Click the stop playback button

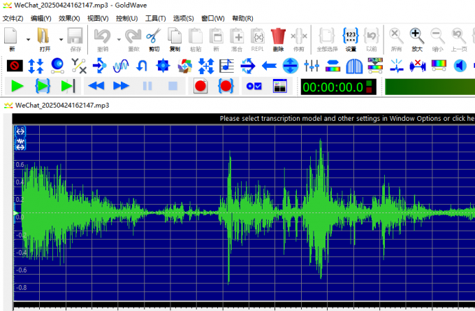(x=173, y=87)
